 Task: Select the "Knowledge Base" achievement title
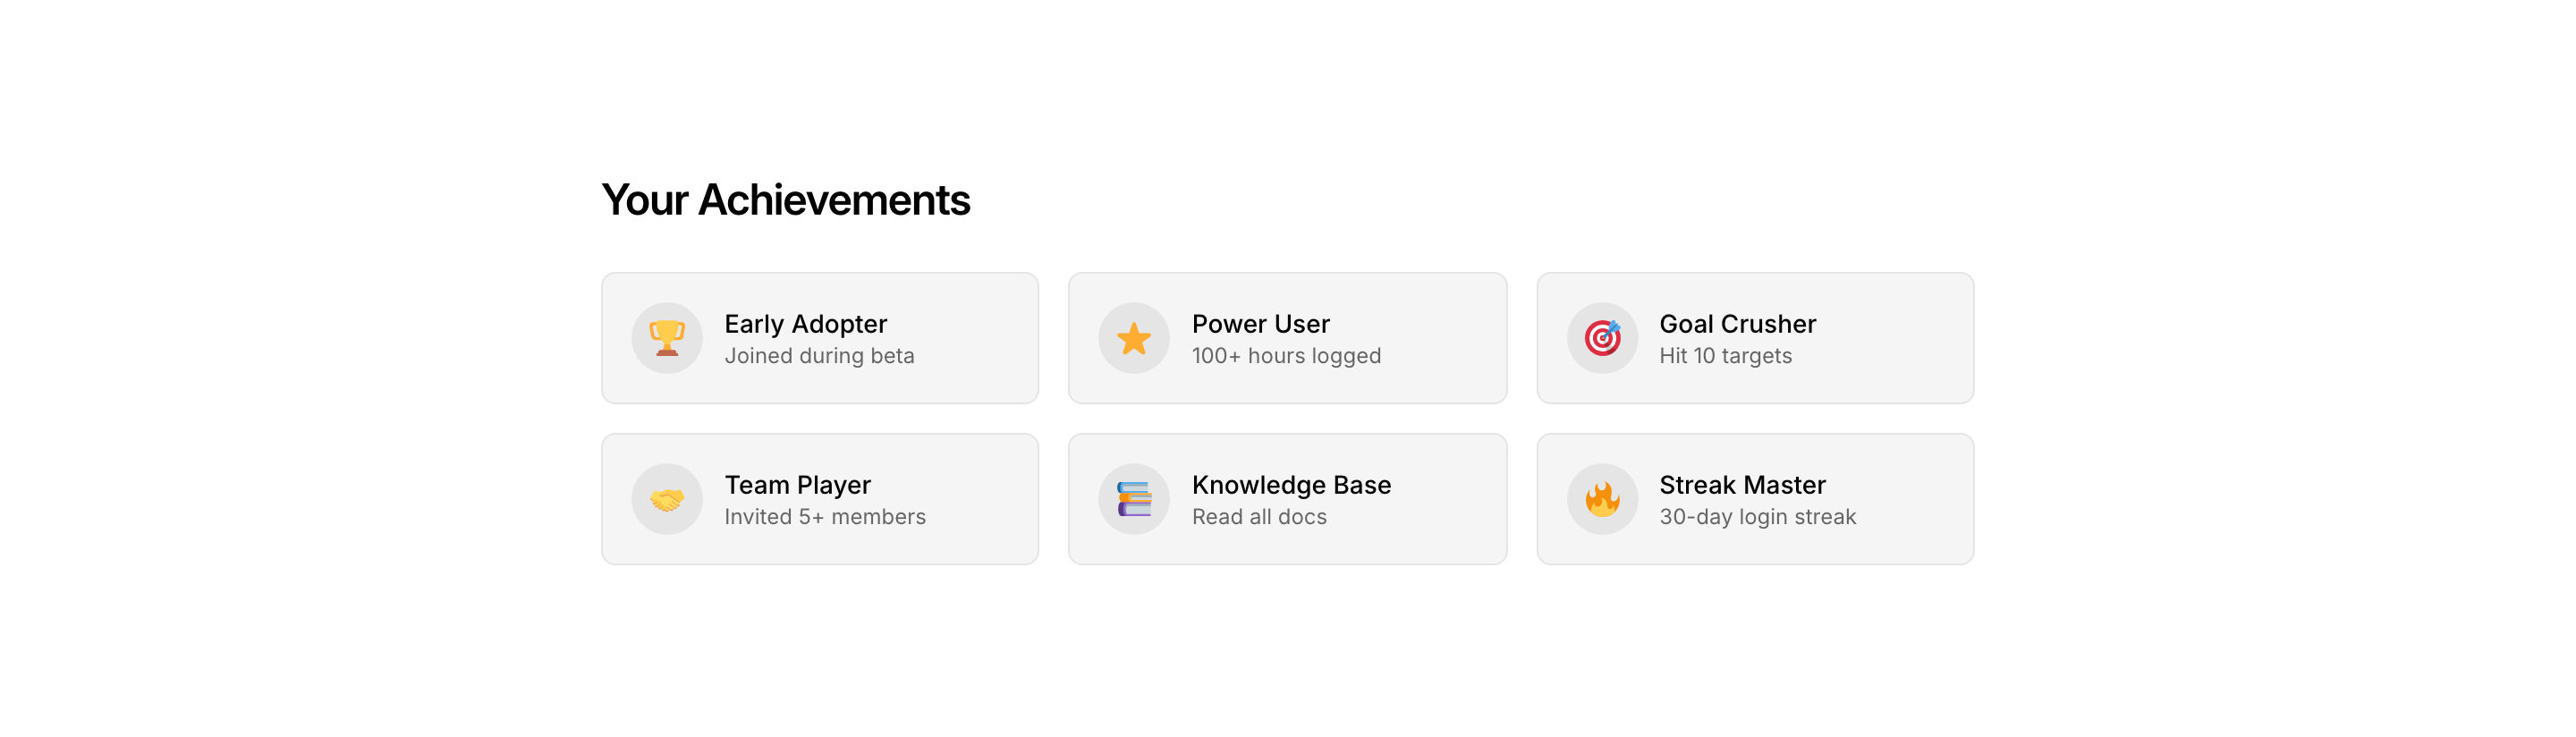(x=1291, y=485)
